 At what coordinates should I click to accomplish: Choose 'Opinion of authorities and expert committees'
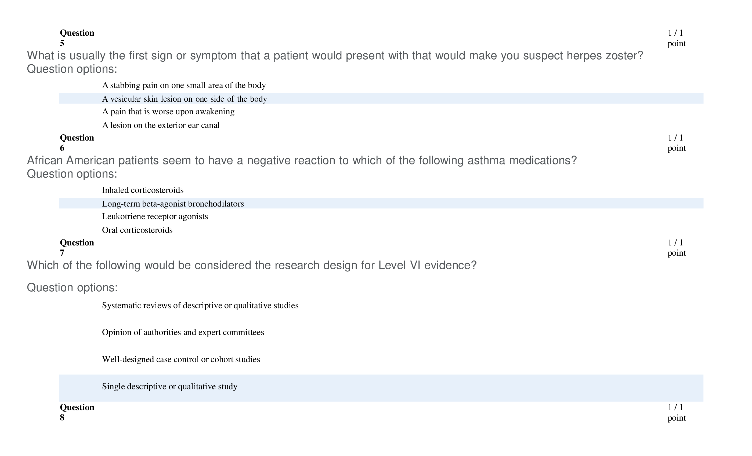click(183, 332)
